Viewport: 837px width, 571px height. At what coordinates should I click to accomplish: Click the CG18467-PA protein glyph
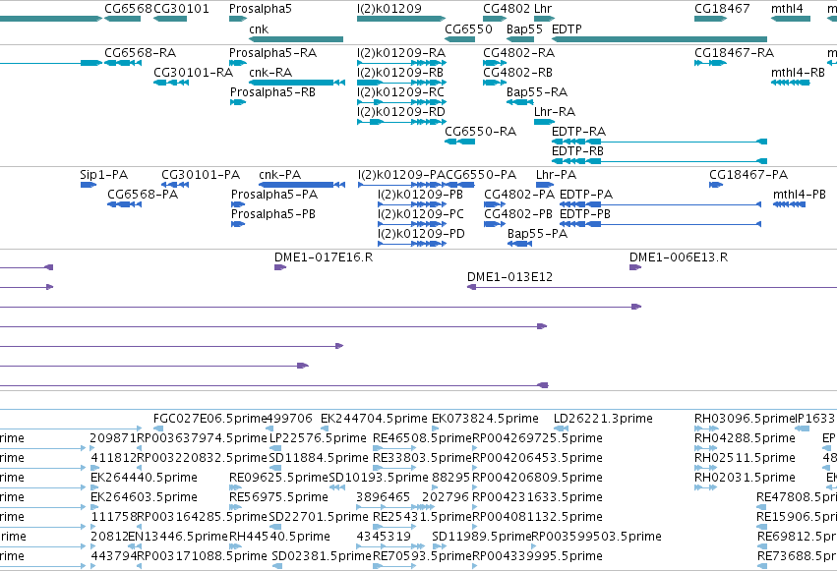click(716, 185)
